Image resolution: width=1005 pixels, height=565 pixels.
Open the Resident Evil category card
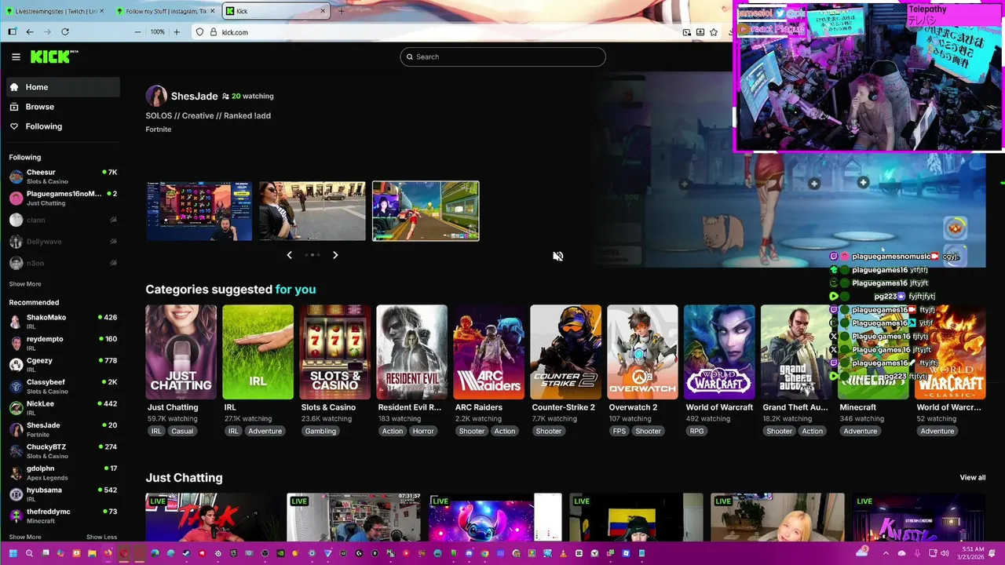pyautogui.click(x=411, y=352)
